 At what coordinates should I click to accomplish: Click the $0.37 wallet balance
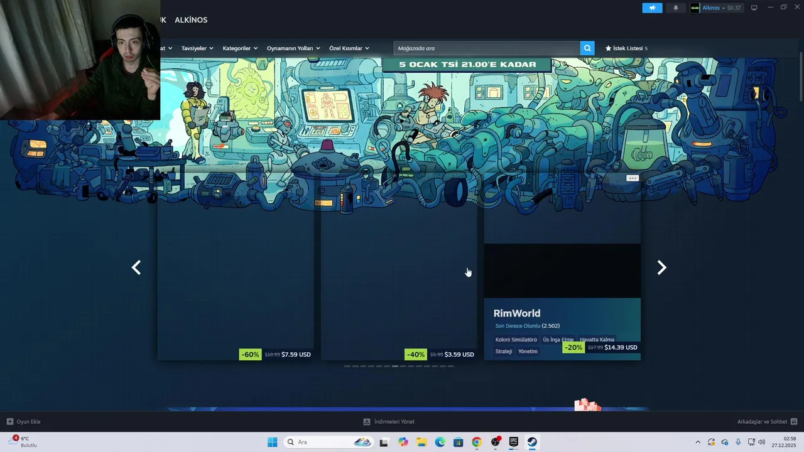pyautogui.click(x=734, y=8)
